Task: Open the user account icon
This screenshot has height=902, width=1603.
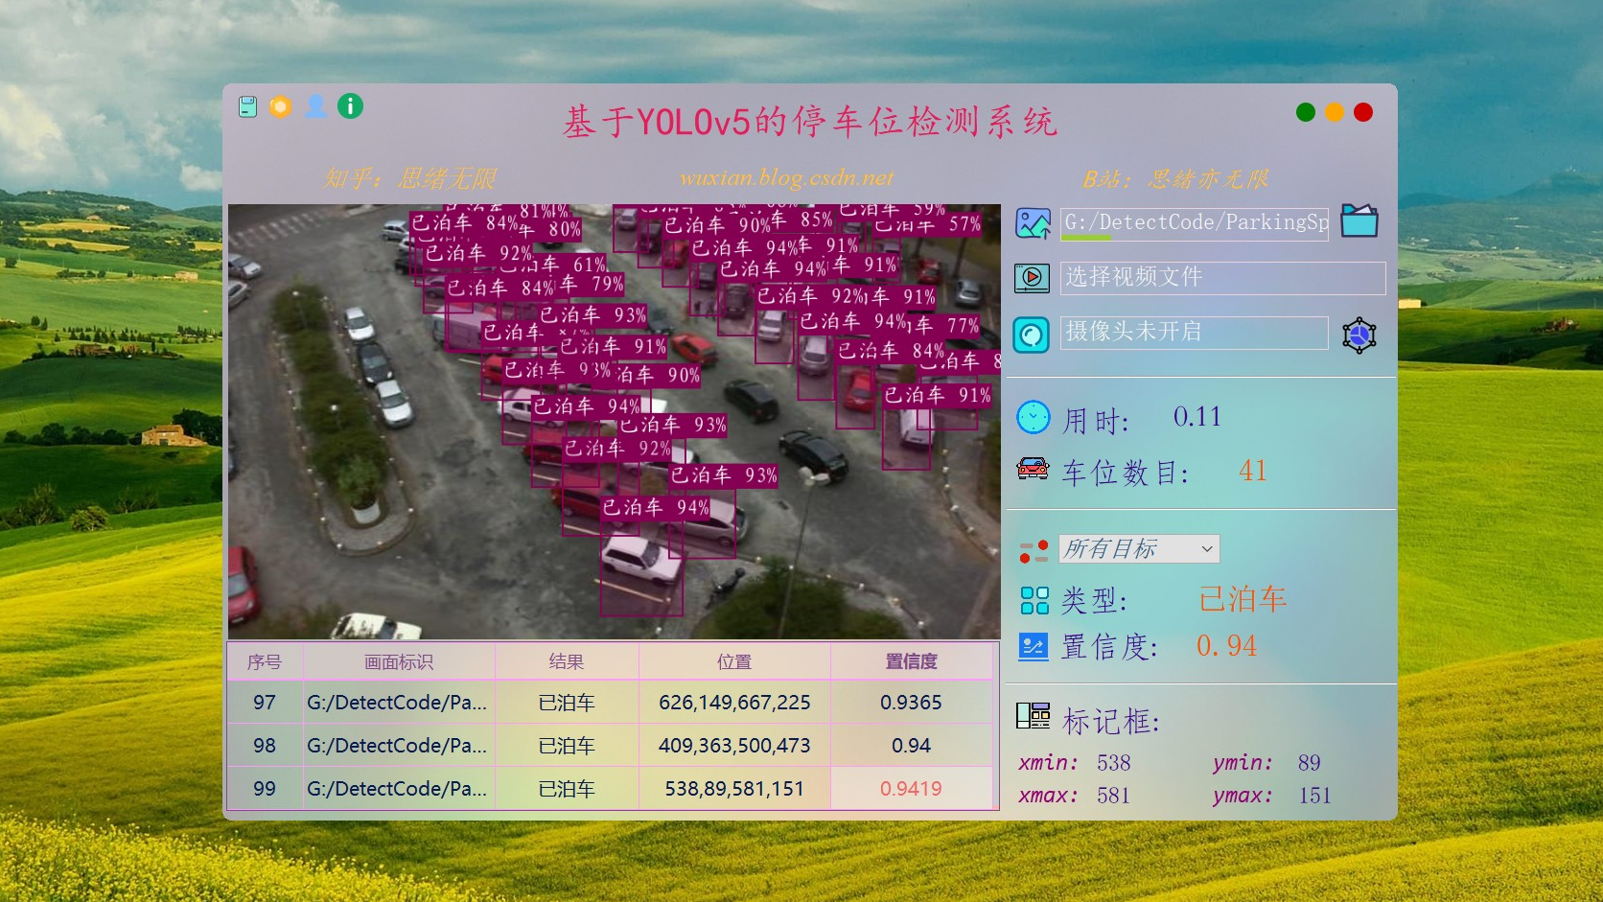Action: (315, 106)
